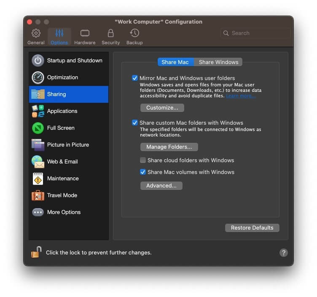Click the Manage Folders... button
Viewport: 317px width, 297px height.
click(169, 147)
